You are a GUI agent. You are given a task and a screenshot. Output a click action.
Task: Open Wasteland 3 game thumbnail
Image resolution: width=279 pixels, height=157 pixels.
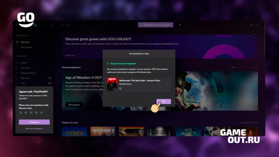tap(103, 131)
